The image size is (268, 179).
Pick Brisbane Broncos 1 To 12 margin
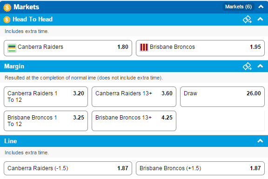(x=46, y=121)
